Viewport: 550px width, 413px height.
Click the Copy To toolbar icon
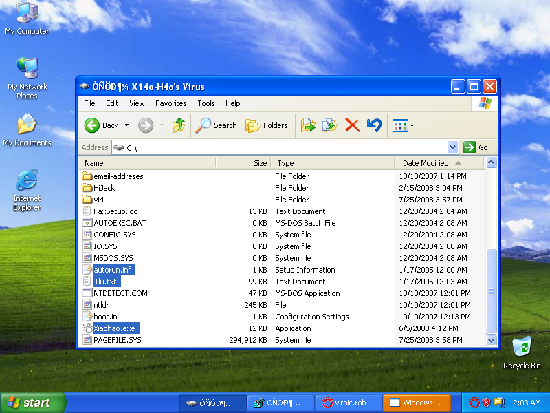[x=330, y=125]
